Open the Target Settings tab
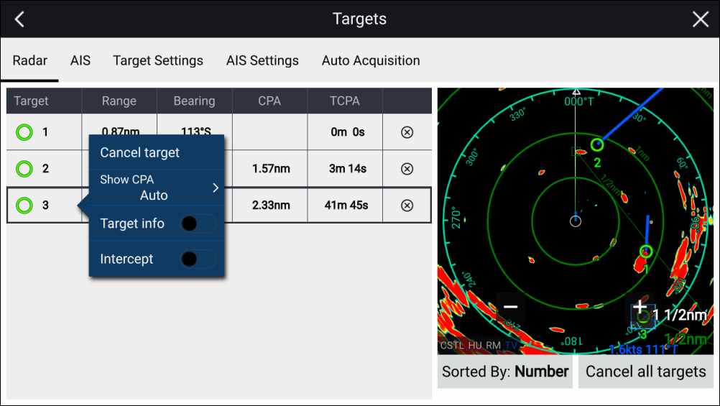 click(x=158, y=61)
